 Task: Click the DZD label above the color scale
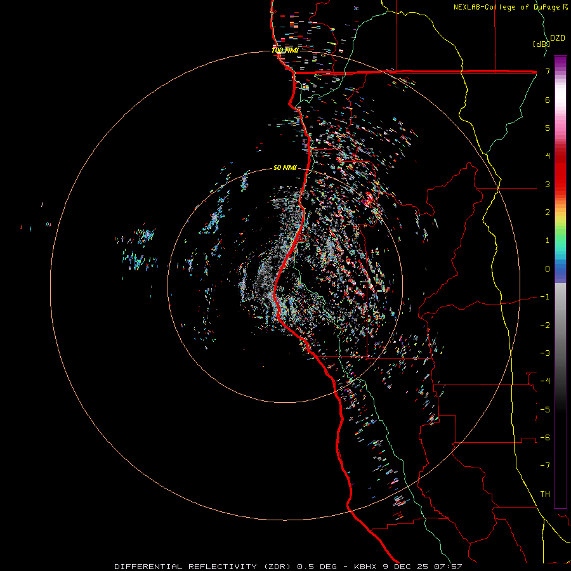point(558,38)
